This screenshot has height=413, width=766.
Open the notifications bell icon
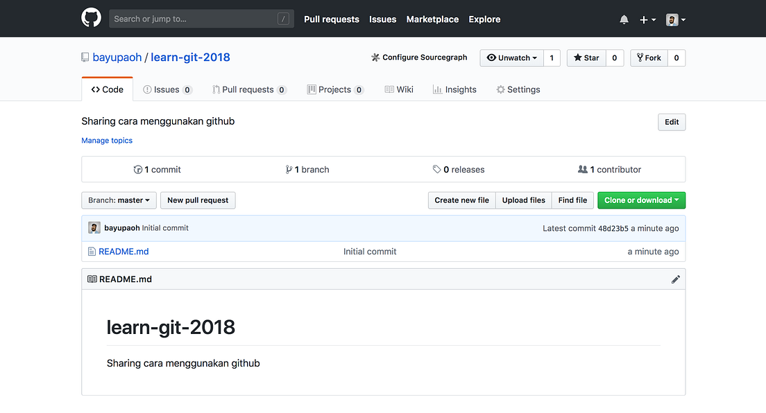coord(624,19)
